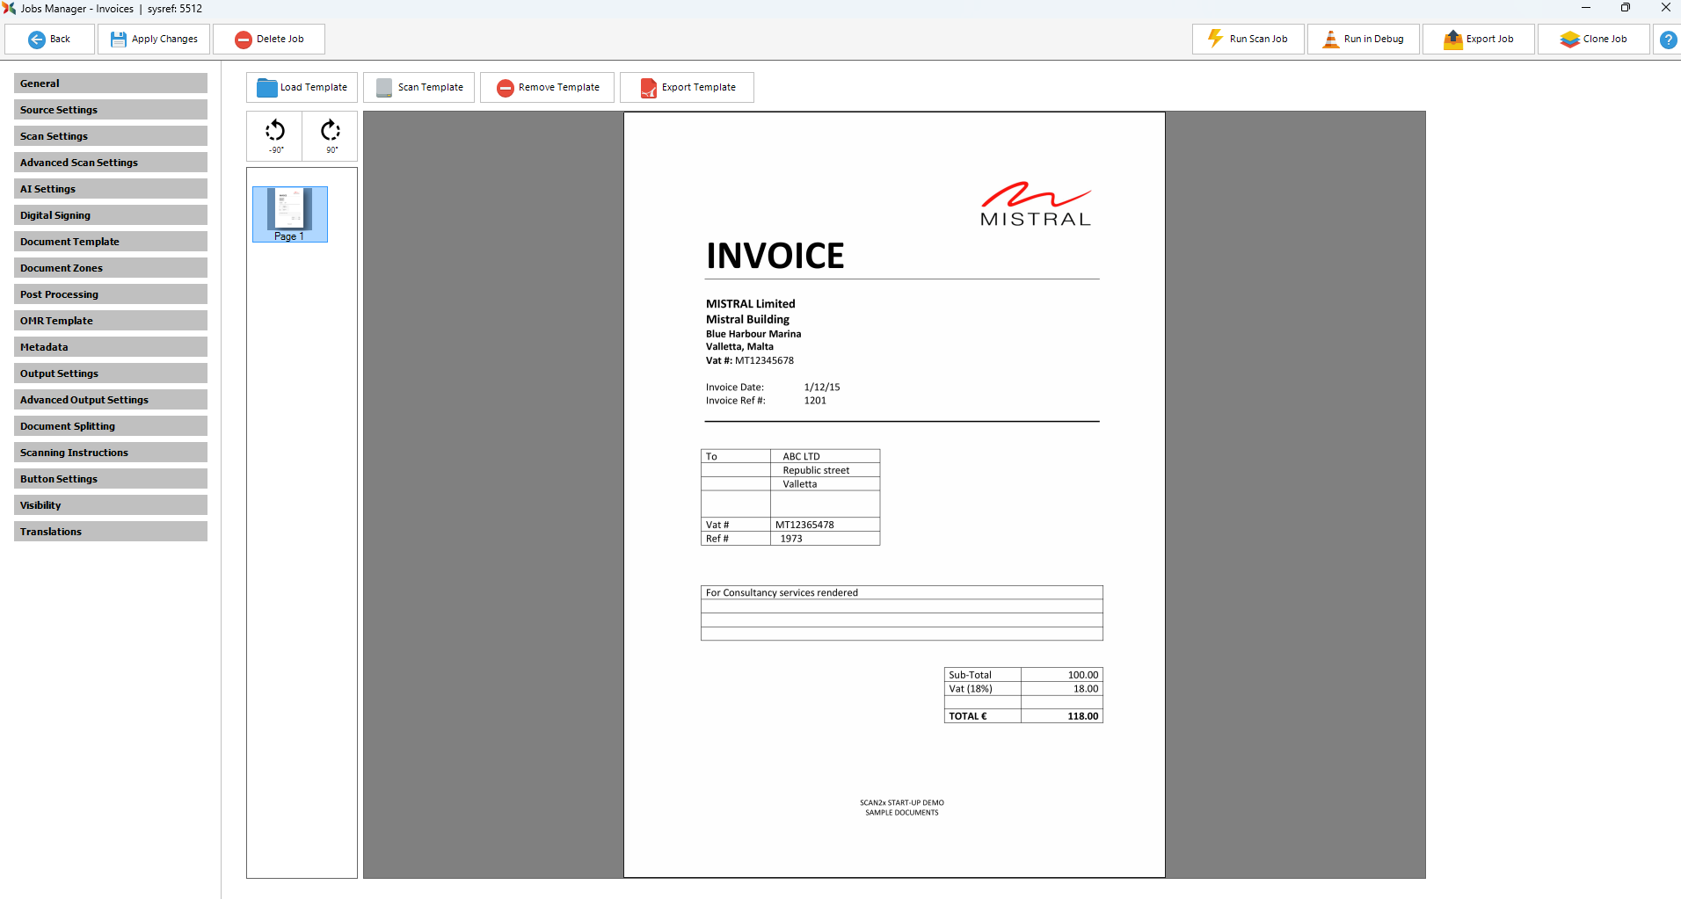1681x899 pixels.
Task: Click the Run Scan Job lightning button
Action: pos(1248,40)
